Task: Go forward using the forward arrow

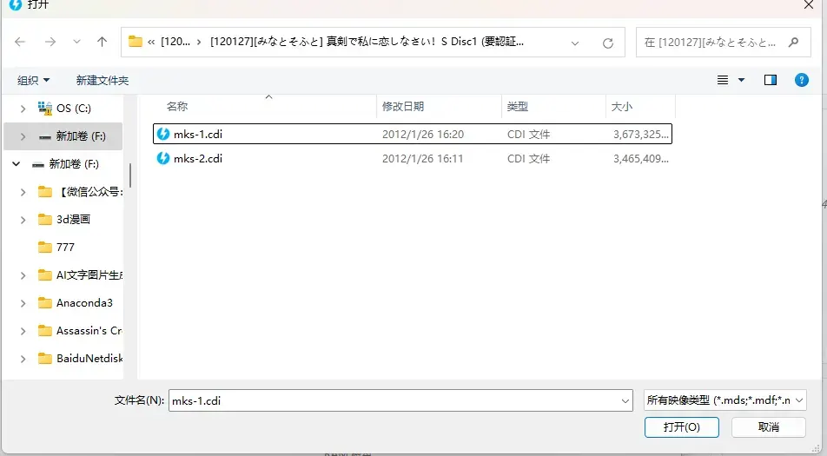Action: click(50, 42)
